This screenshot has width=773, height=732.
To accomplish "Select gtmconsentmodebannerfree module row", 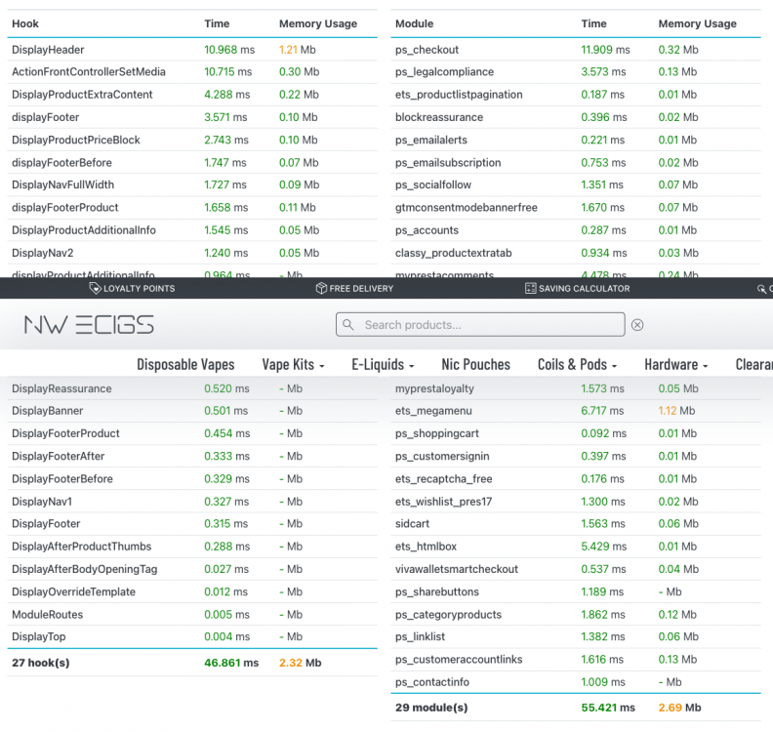I will pyautogui.click(x=576, y=208).
